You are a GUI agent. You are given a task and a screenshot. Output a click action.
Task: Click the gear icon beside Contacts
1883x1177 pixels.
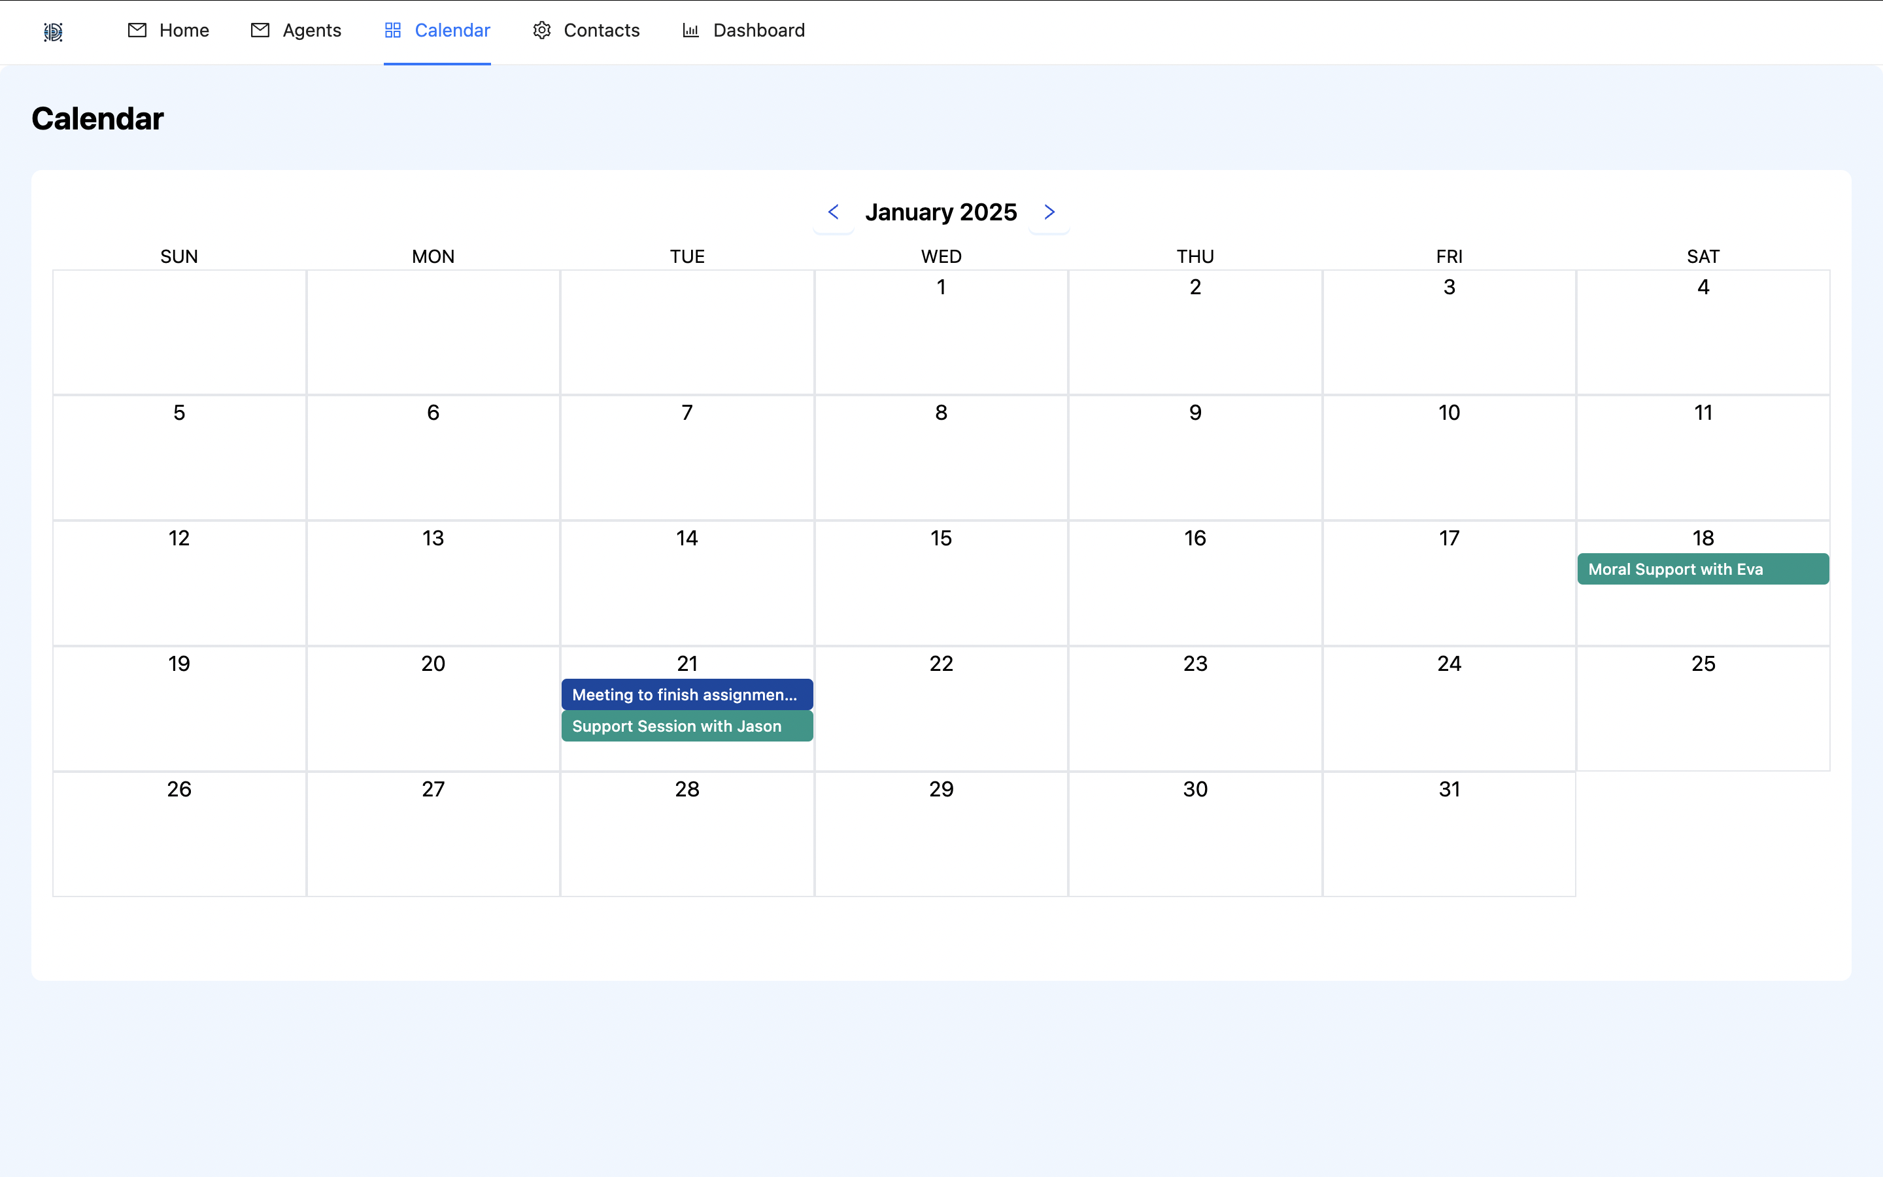(x=541, y=30)
